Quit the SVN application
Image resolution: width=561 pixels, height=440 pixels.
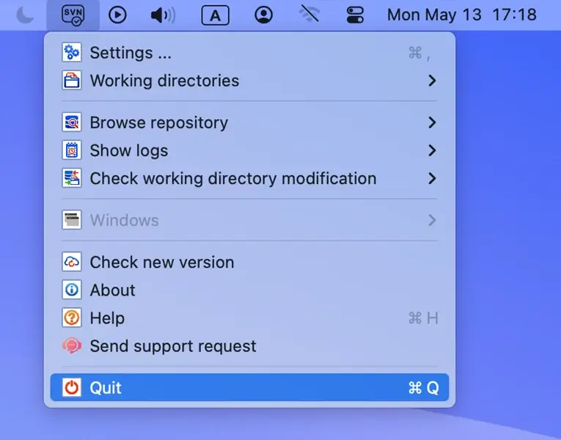pyautogui.click(x=249, y=387)
